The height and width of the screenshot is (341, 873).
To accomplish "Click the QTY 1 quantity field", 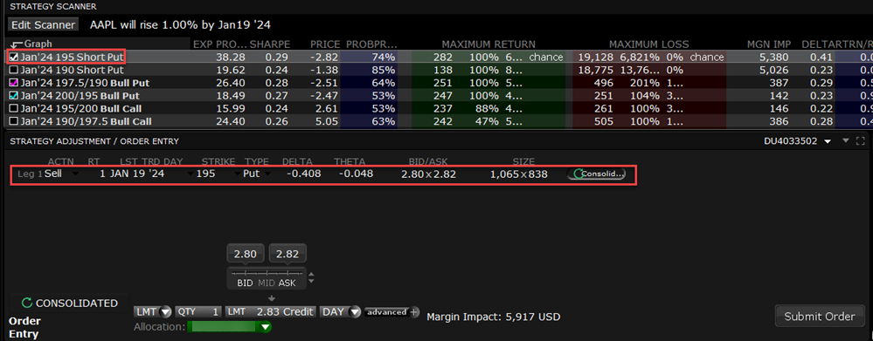I will point(198,312).
